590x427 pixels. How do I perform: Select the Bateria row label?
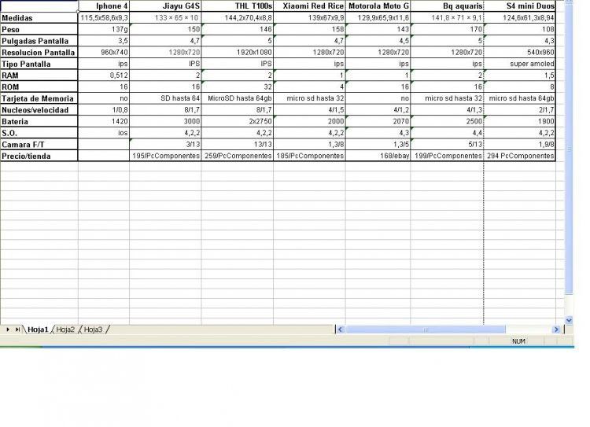[x=39, y=122]
